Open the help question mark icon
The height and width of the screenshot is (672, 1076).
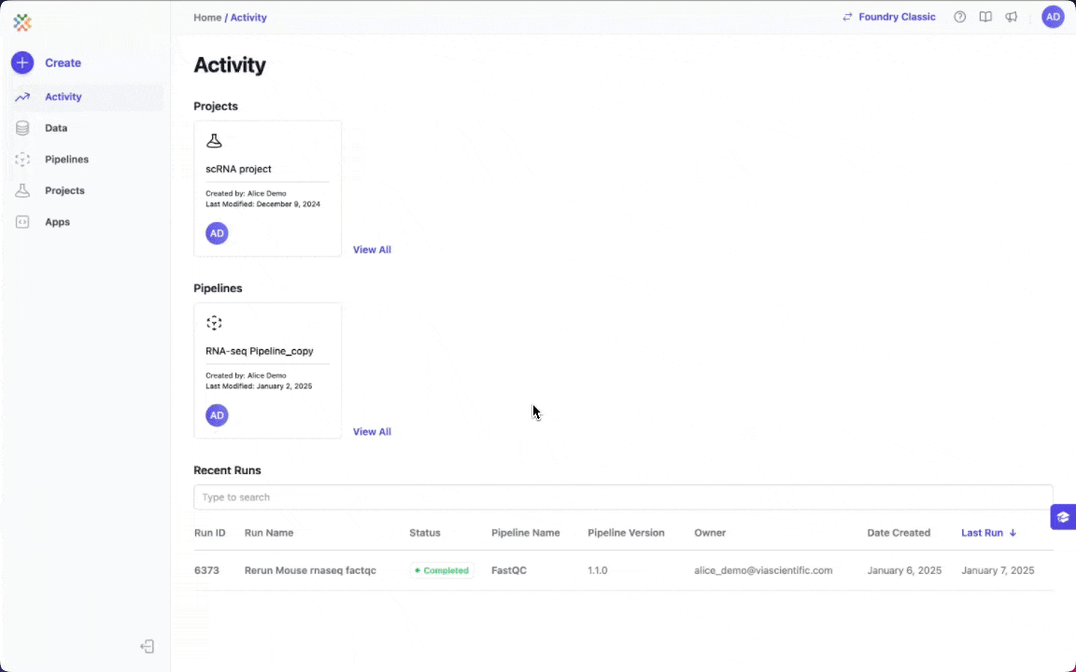959,17
